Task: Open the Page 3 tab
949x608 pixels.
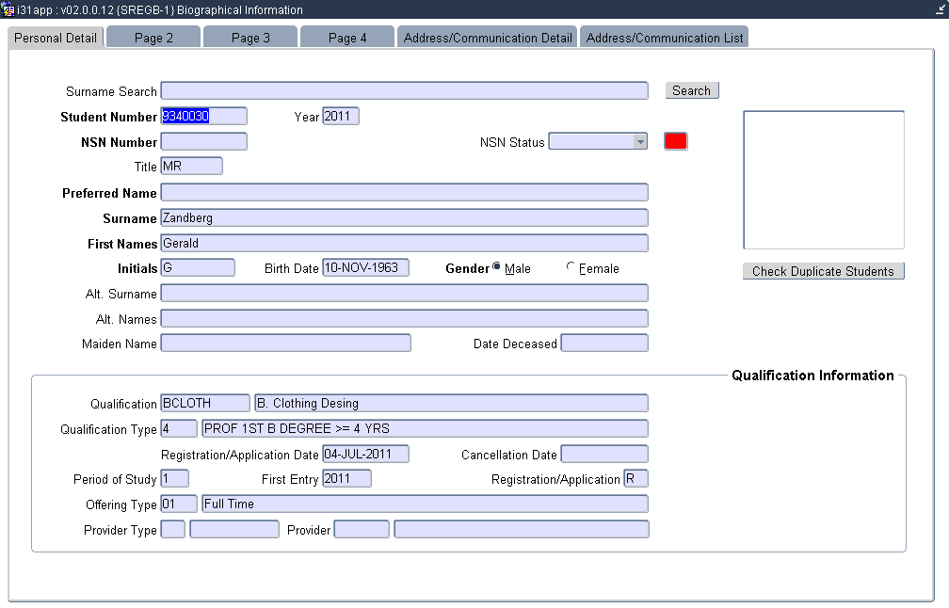Action: [x=250, y=38]
